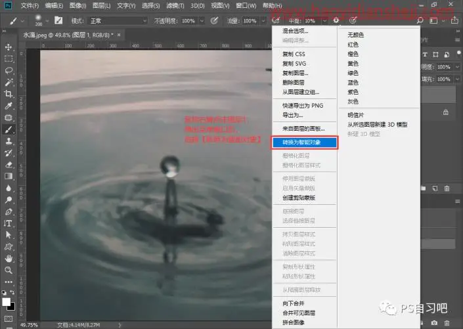Viewport: 463px width, 329px height.
Task: Open the brush settings panel icon
Action: [x=58, y=20]
